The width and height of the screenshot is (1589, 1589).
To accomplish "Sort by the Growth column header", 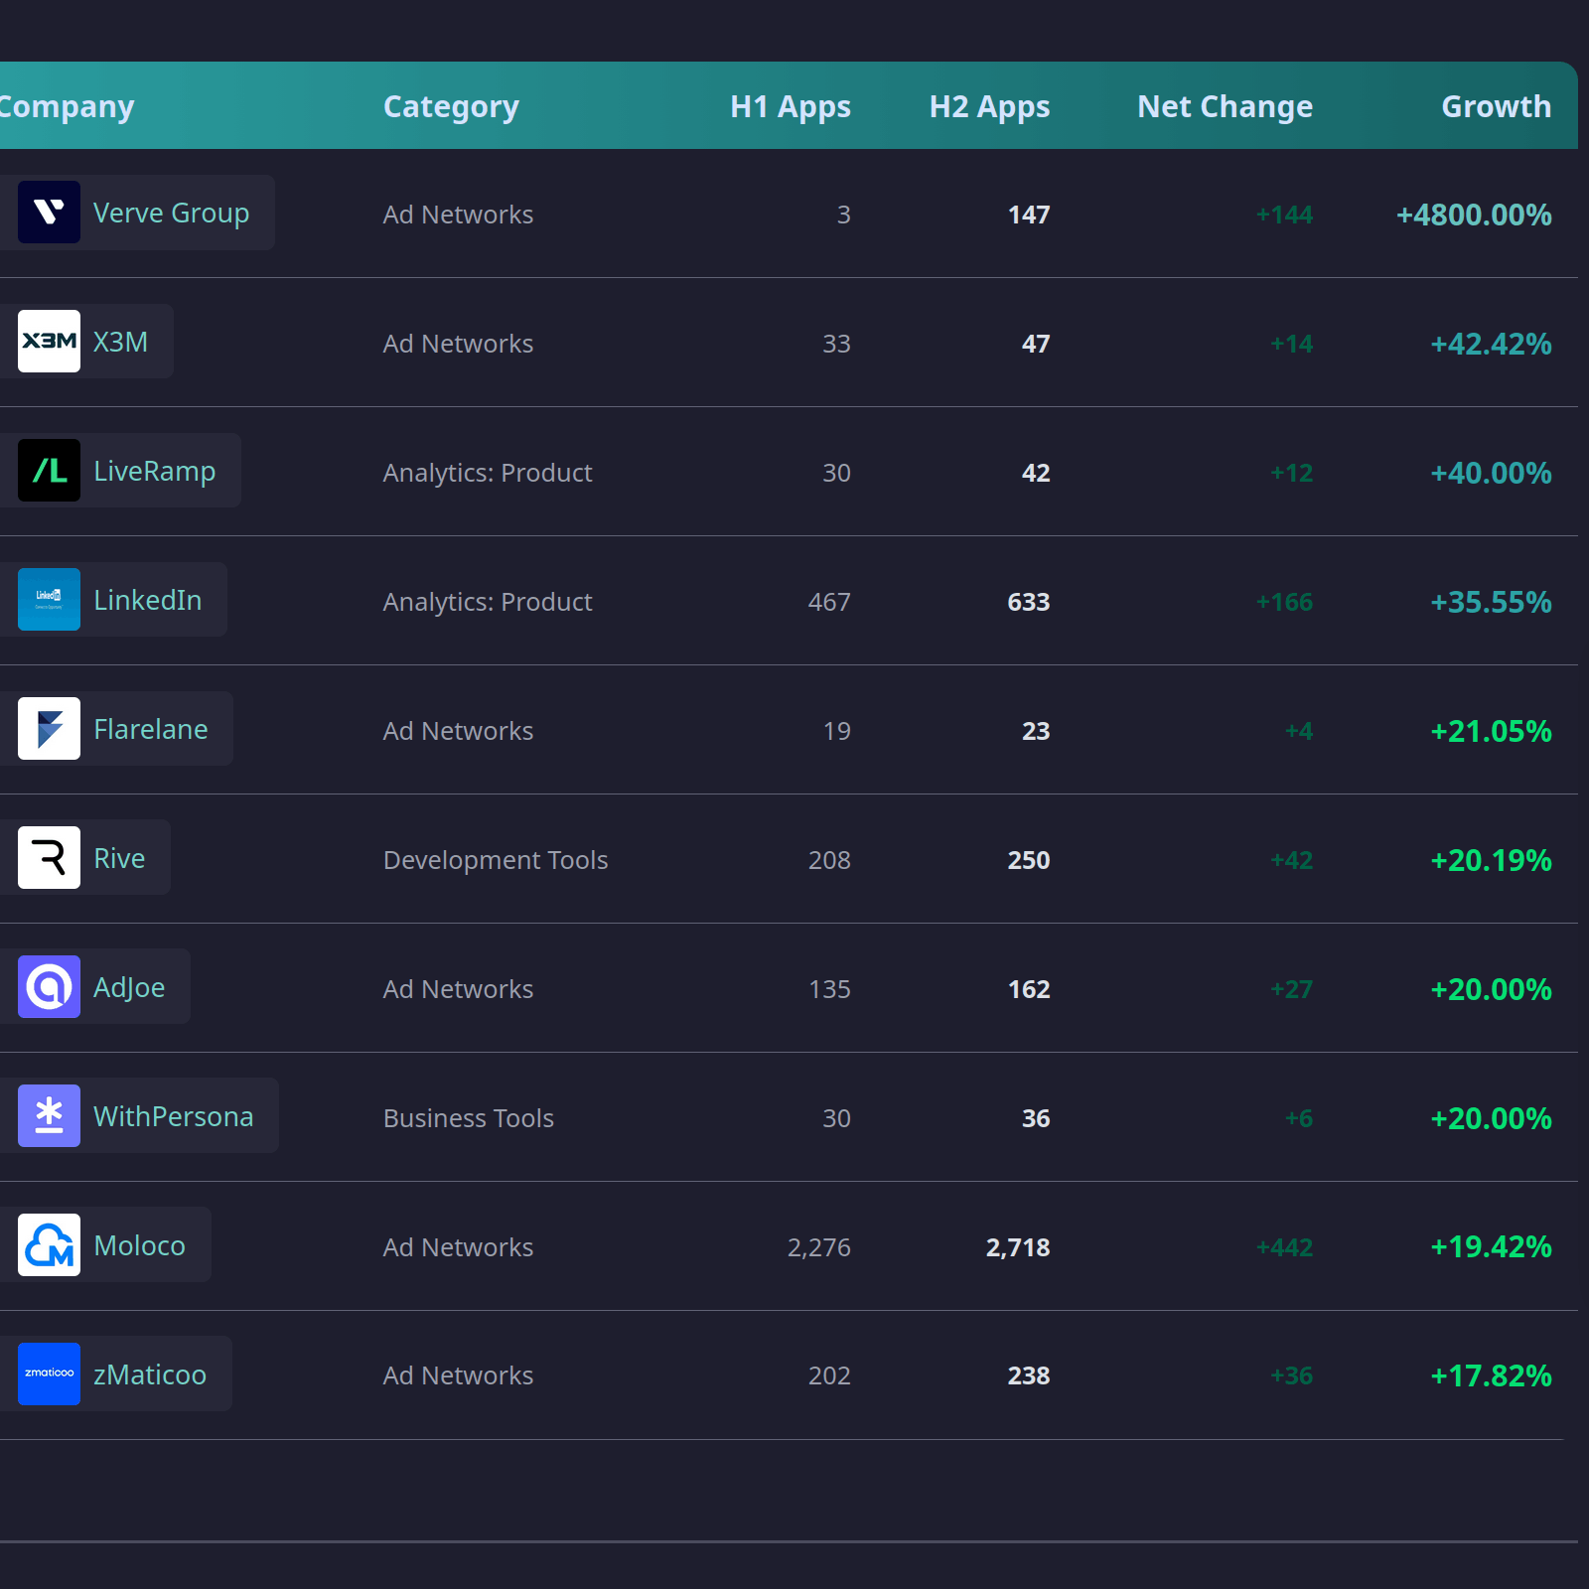I will coord(1496,106).
